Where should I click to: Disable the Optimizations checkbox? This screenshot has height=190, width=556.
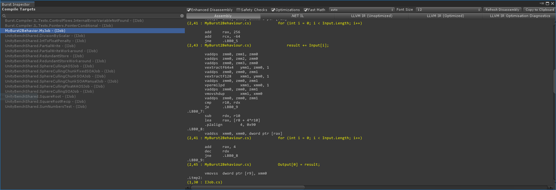(x=273, y=10)
